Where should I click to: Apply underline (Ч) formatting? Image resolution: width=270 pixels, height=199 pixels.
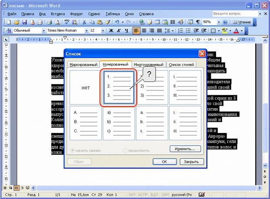coord(126,31)
